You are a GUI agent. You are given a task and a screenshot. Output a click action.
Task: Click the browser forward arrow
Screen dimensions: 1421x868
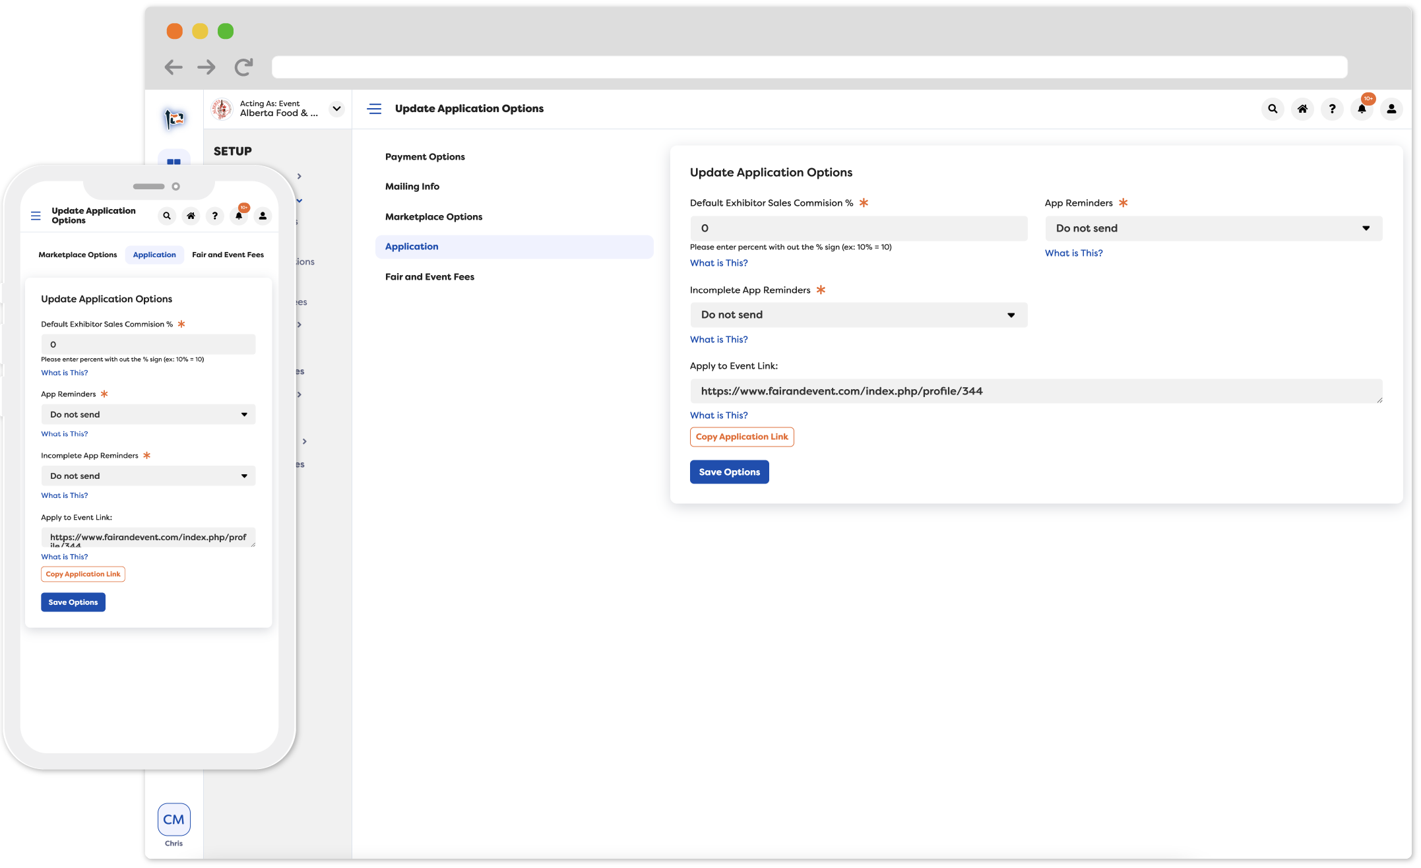coord(206,67)
